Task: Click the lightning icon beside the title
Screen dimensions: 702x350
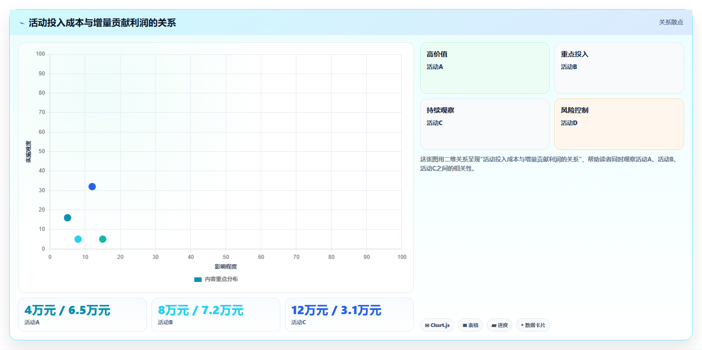Action: click(22, 23)
